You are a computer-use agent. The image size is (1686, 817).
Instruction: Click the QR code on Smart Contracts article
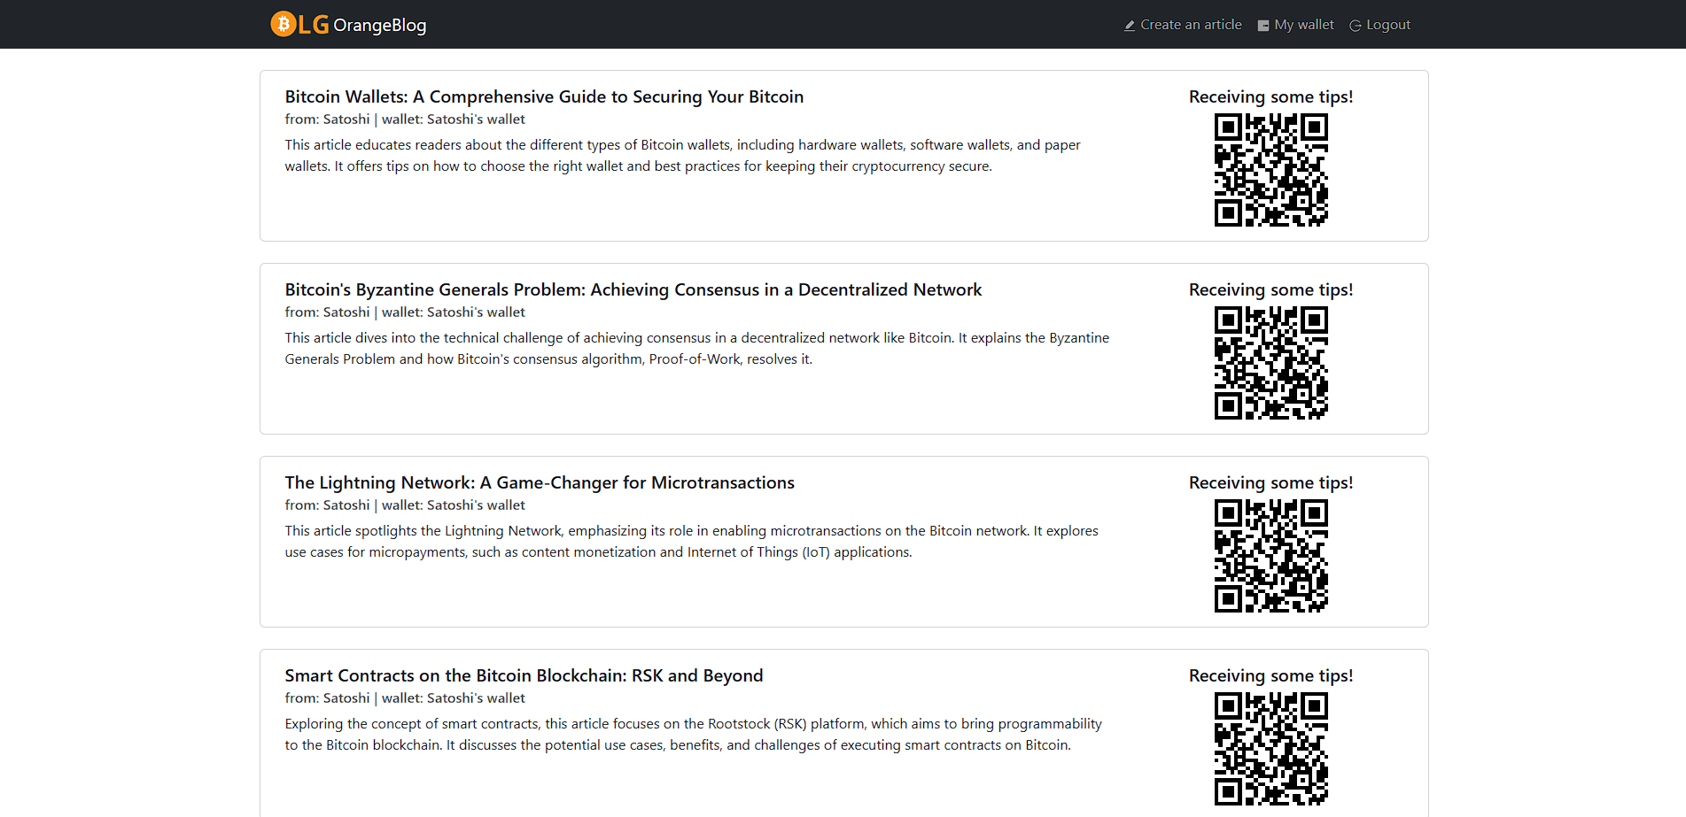point(1270,749)
